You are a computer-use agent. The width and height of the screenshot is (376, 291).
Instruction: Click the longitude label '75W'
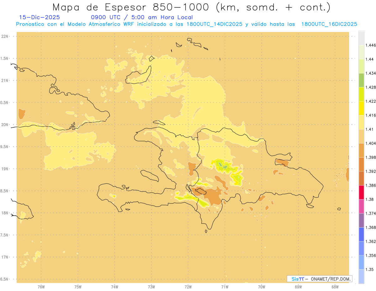pos(78,287)
